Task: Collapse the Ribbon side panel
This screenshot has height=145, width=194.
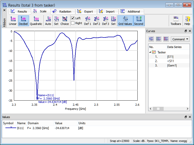Action: pos(4,10)
